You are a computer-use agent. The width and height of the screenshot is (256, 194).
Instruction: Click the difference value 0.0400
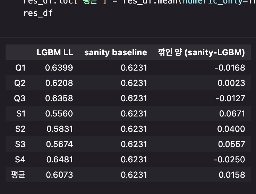pos(231,129)
